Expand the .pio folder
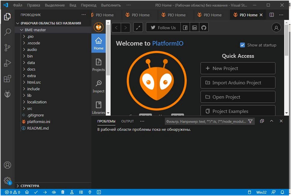The image size is (291, 196). (x=53, y=36)
